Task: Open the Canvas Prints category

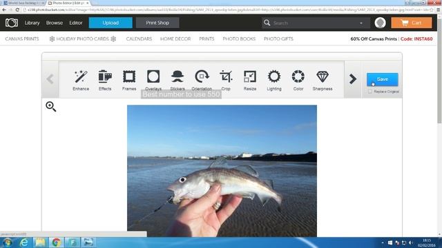Action: (22, 39)
